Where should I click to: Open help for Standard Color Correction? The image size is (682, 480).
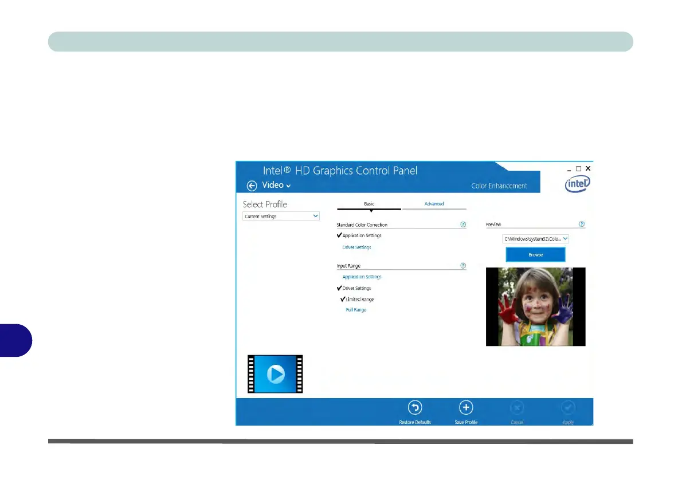(463, 225)
